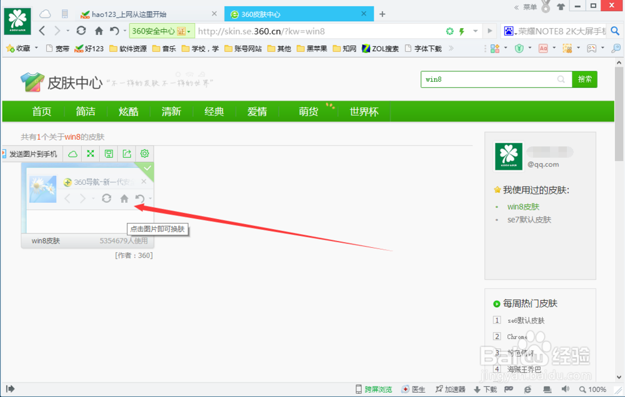This screenshot has width=625, height=397.
Task: Click the medal icon in title bar
Action: click(x=546, y=6)
